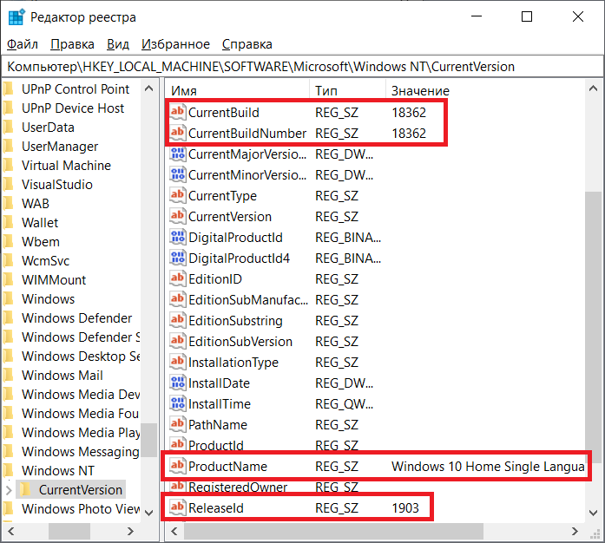Open the Вид menu
Image resolution: width=605 pixels, height=543 pixels.
118,44
